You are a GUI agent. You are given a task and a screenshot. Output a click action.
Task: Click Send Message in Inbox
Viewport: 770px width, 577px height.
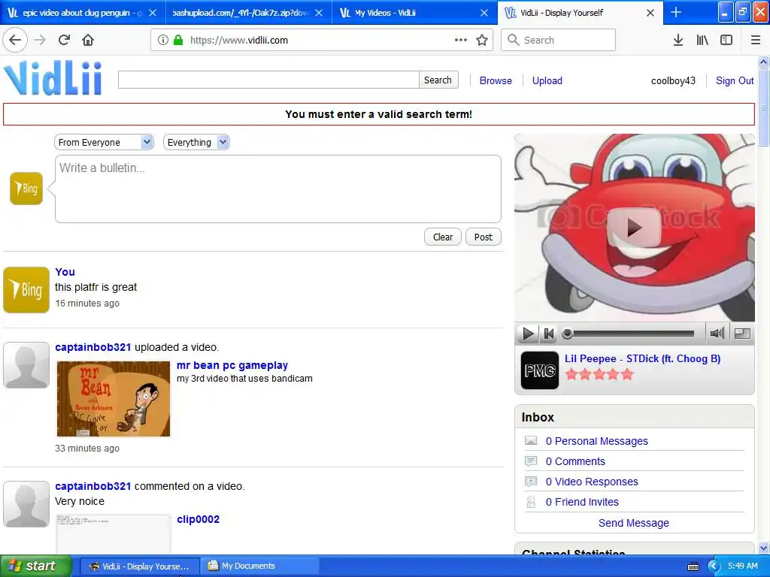(633, 523)
